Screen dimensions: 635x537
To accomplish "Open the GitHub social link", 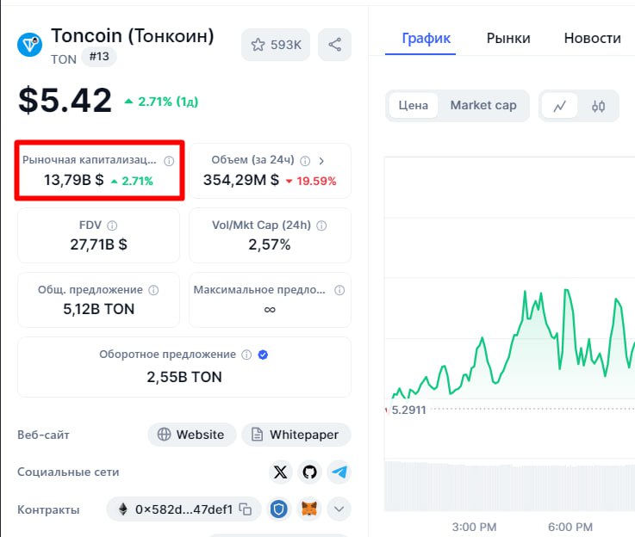I will tap(310, 472).
